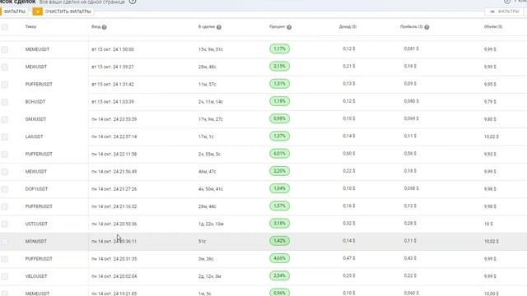Click the ФИЛЬТРЫ button at top right

pos(504,12)
